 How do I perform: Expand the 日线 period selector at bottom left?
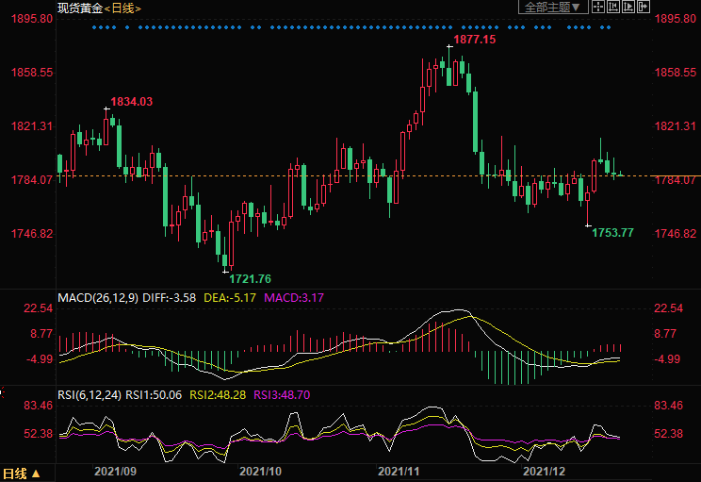21,474
